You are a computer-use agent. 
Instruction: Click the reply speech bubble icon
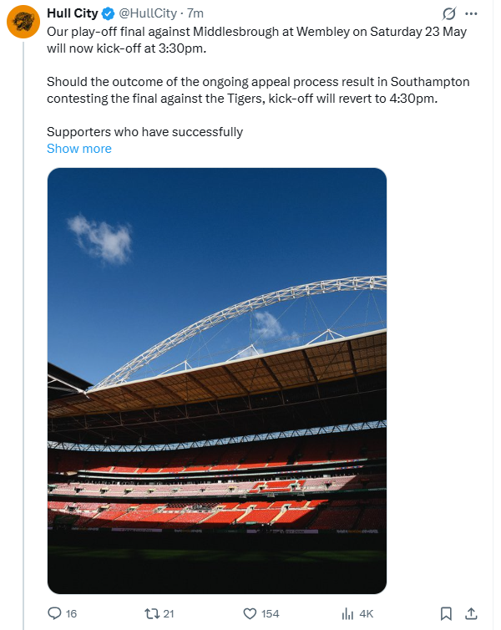[54, 613]
